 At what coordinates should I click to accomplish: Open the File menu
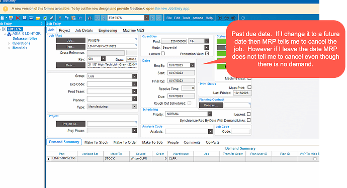[169, 18]
